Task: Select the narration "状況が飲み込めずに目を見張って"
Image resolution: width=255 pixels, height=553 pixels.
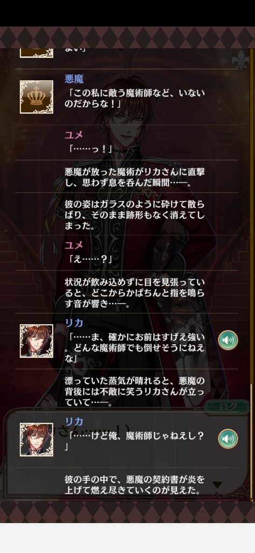Action: [135, 293]
